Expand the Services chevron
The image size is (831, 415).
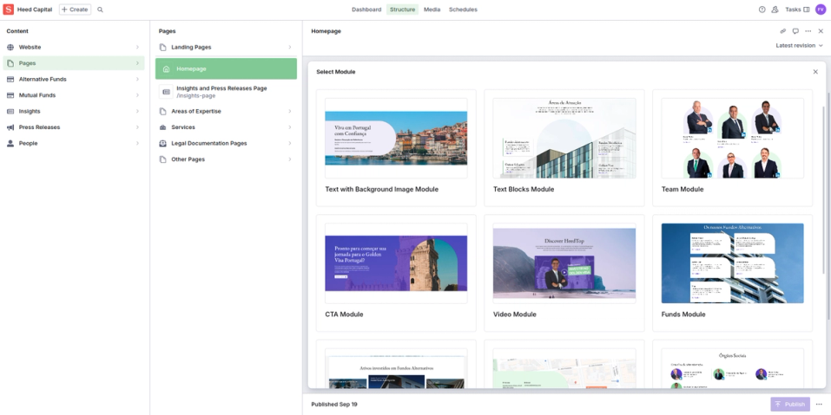(290, 127)
